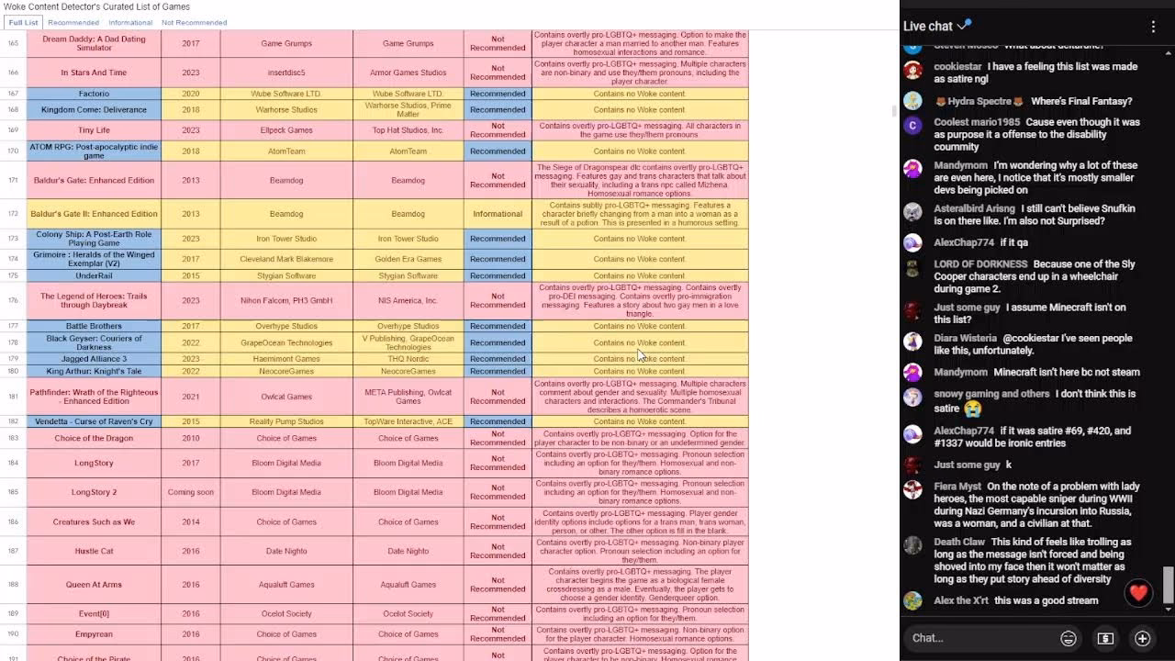Select 'Vendetta - Curse of Raven's Cry' cell
The image size is (1175, 661).
pyautogui.click(x=94, y=421)
